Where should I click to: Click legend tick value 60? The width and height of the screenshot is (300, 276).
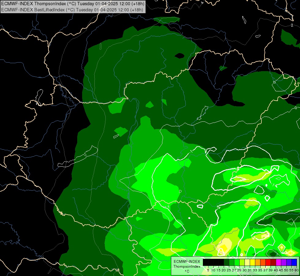tap(296, 270)
